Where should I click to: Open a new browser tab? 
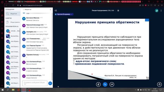[142, 2]
